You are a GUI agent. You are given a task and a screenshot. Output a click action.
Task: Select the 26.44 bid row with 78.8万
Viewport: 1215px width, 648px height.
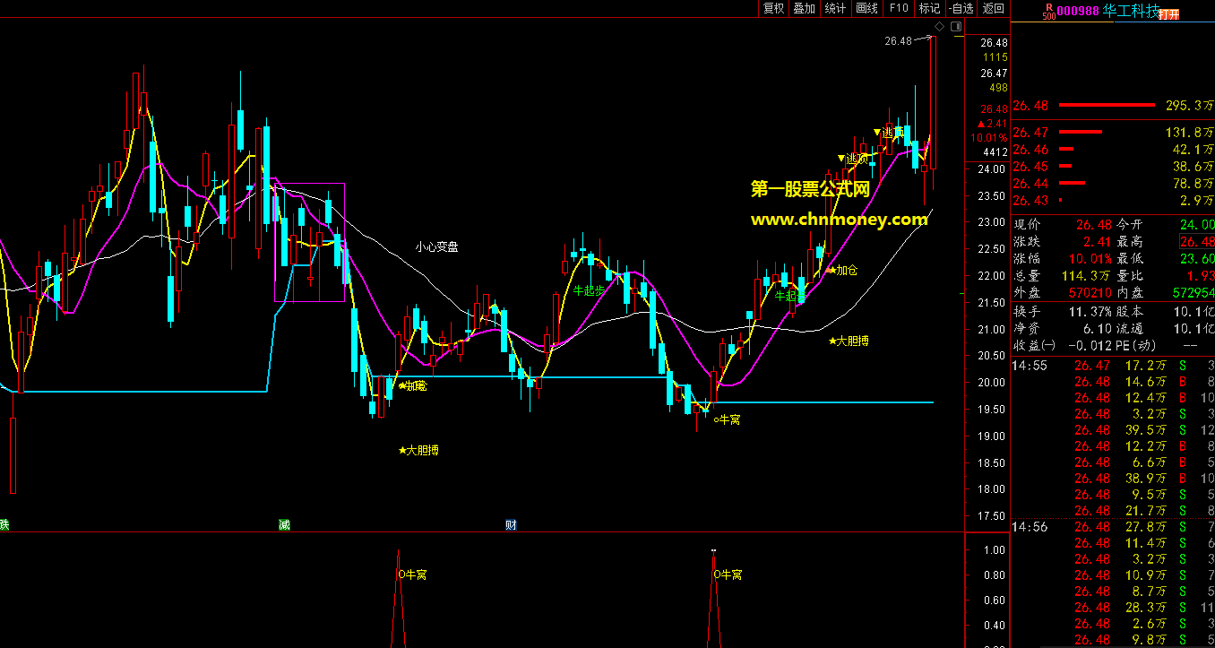(x=1113, y=183)
